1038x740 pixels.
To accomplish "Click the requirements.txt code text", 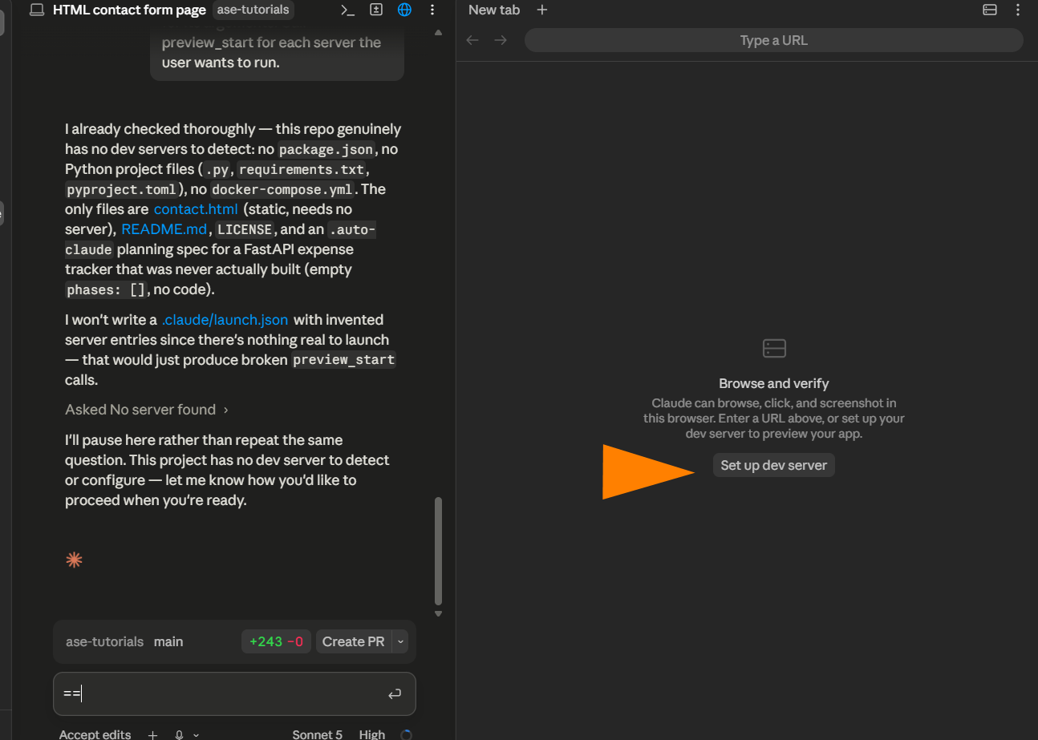I will (x=302, y=169).
